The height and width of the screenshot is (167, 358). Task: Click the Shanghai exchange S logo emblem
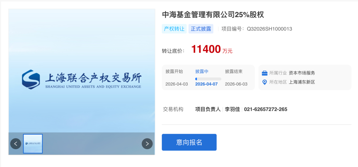[31, 79]
